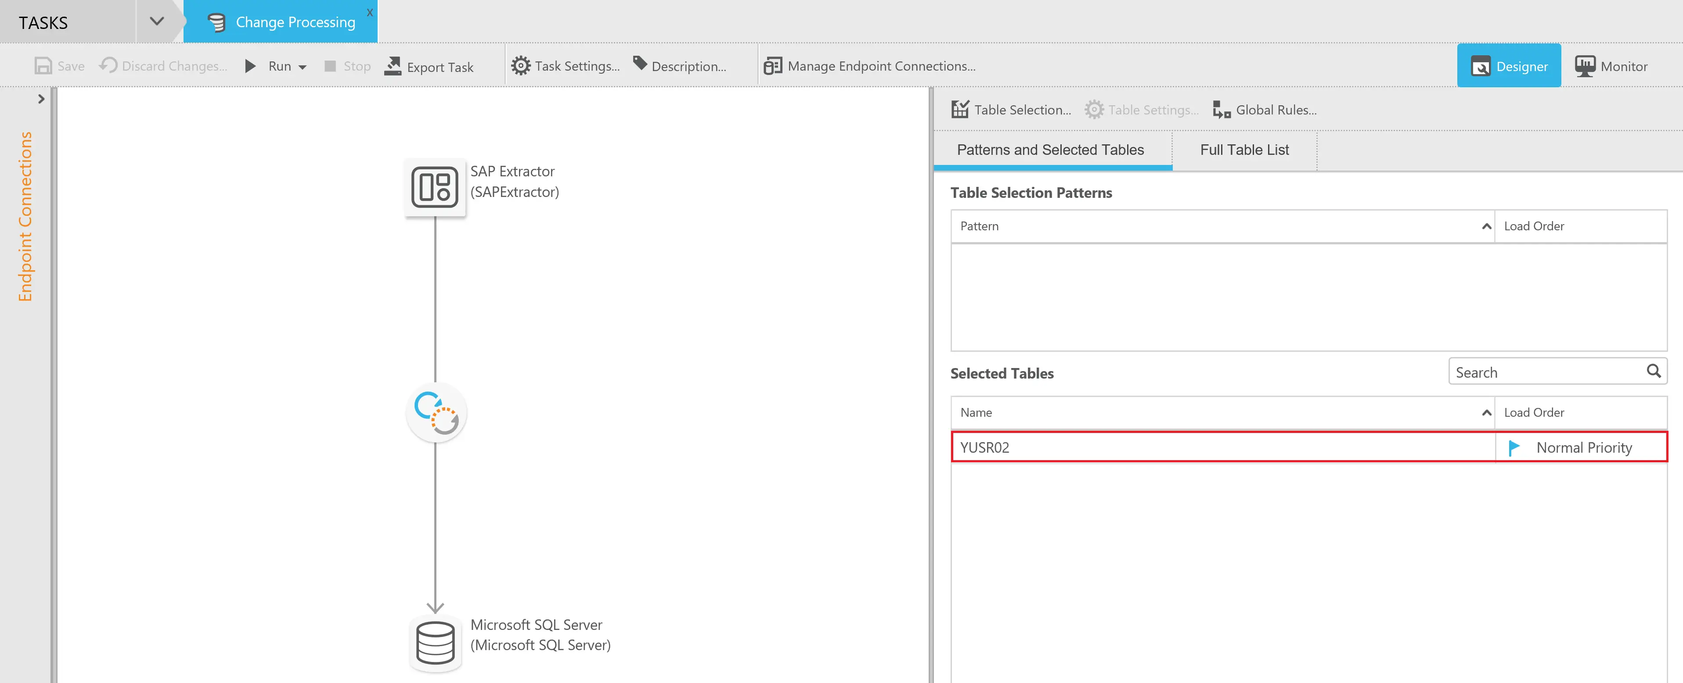Select the YUSR02 table row

click(x=1309, y=447)
